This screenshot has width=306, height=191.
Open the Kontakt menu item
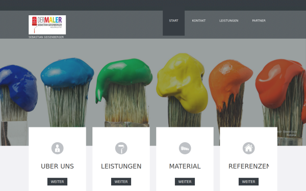[x=199, y=21]
